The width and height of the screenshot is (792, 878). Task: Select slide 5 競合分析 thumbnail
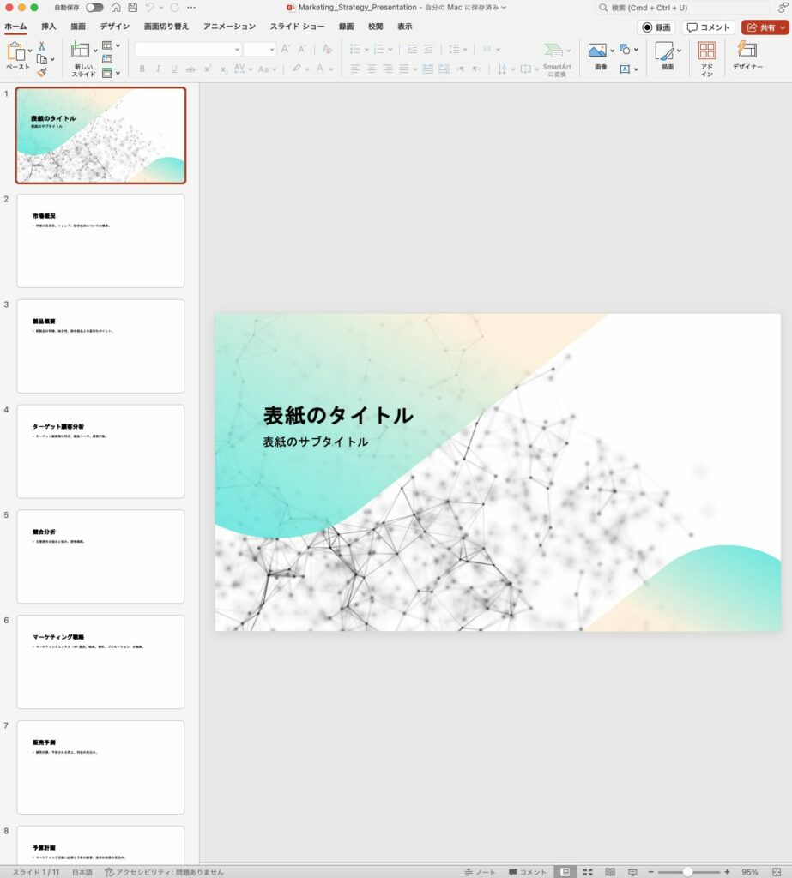tap(100, 556)
